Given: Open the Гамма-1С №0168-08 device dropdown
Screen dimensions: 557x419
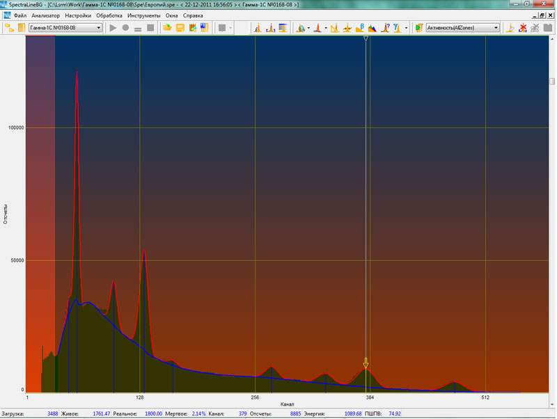Looking at the screenshot, I should point(98,28).
